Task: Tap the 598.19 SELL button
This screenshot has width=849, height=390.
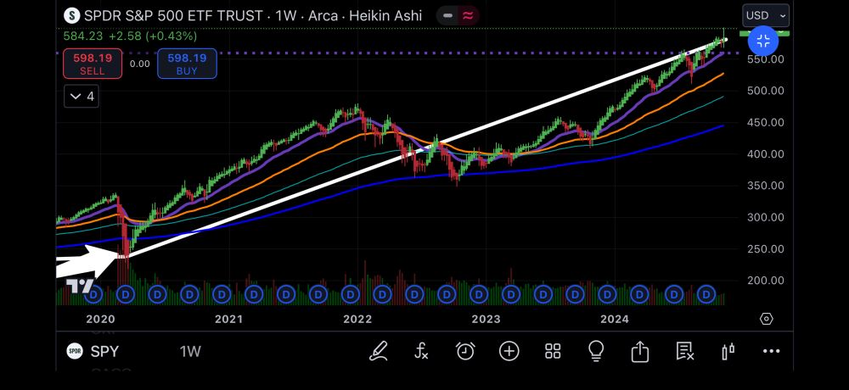Action: click(93, 64)
